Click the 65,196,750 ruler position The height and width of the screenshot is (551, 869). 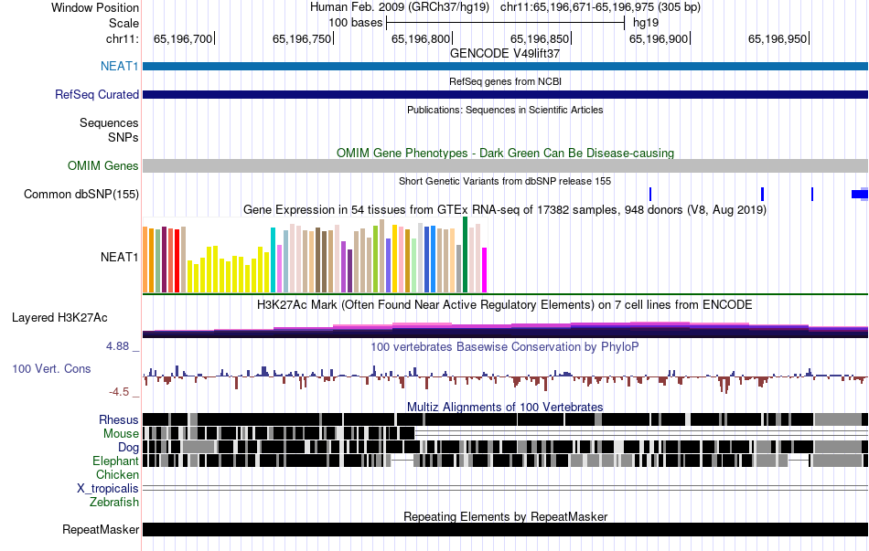302,38
